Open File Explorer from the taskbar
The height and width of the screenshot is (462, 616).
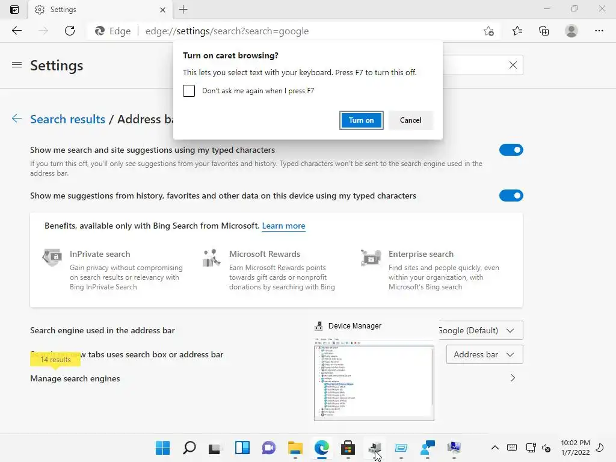(x=295, y=448)
